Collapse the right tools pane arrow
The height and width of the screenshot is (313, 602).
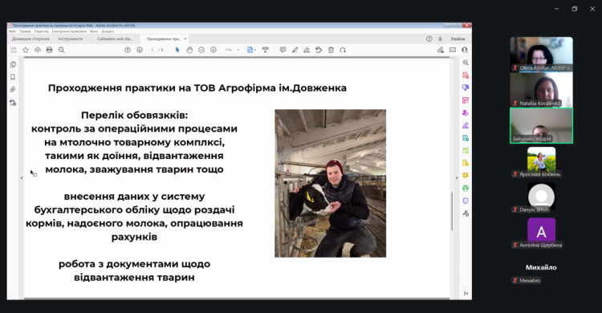(456, 178)
